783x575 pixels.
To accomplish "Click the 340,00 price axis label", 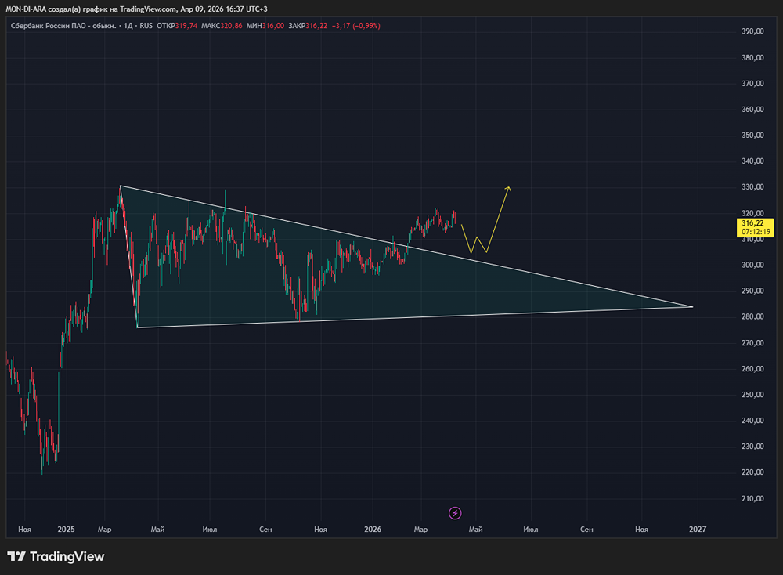I will pos(752,161).
